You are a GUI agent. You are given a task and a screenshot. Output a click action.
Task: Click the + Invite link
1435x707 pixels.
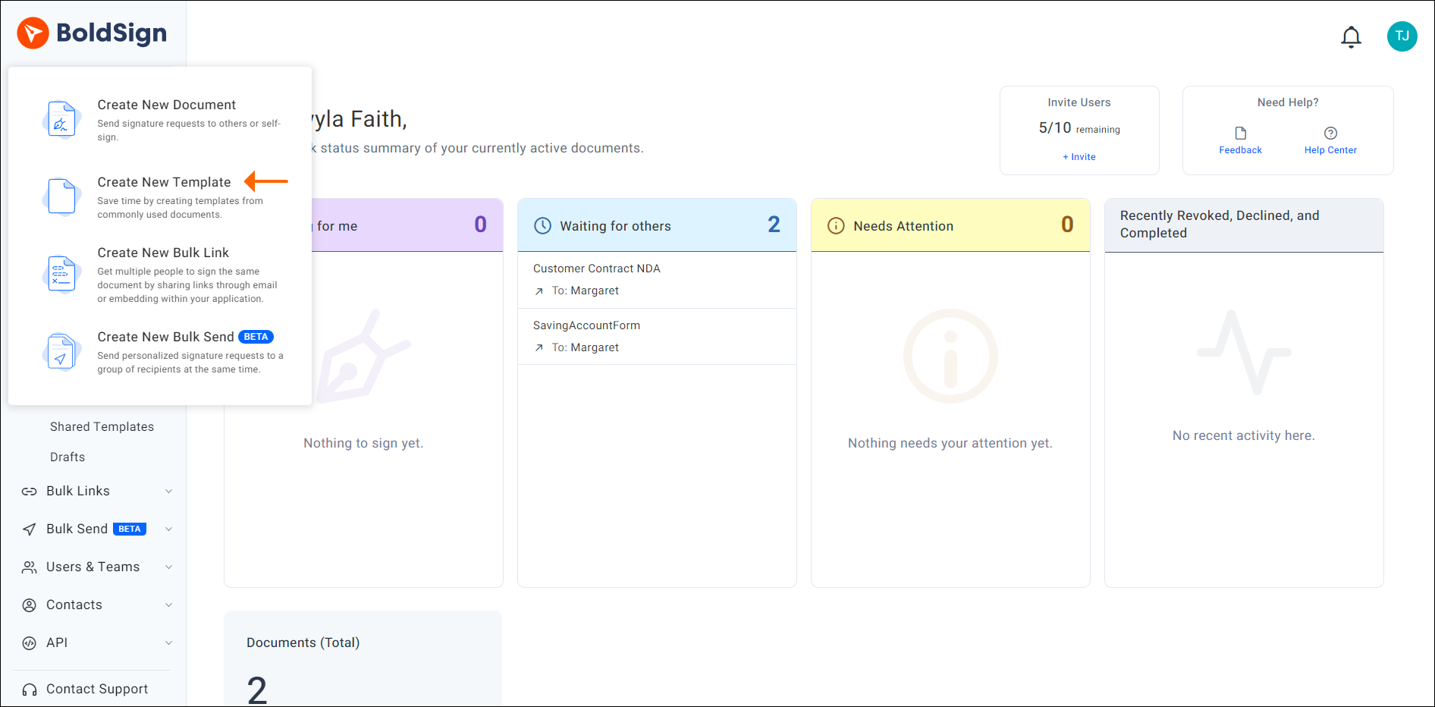coord(1079,157)
